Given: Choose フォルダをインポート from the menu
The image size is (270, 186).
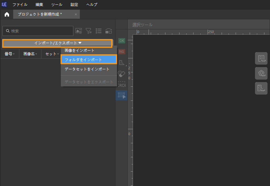Looking at the screenshot, I should (x=89, y=60).
